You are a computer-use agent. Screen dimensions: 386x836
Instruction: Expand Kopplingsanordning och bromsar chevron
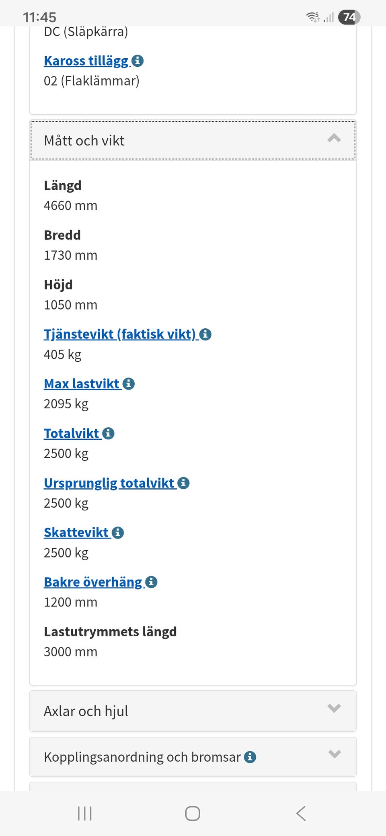334,754
